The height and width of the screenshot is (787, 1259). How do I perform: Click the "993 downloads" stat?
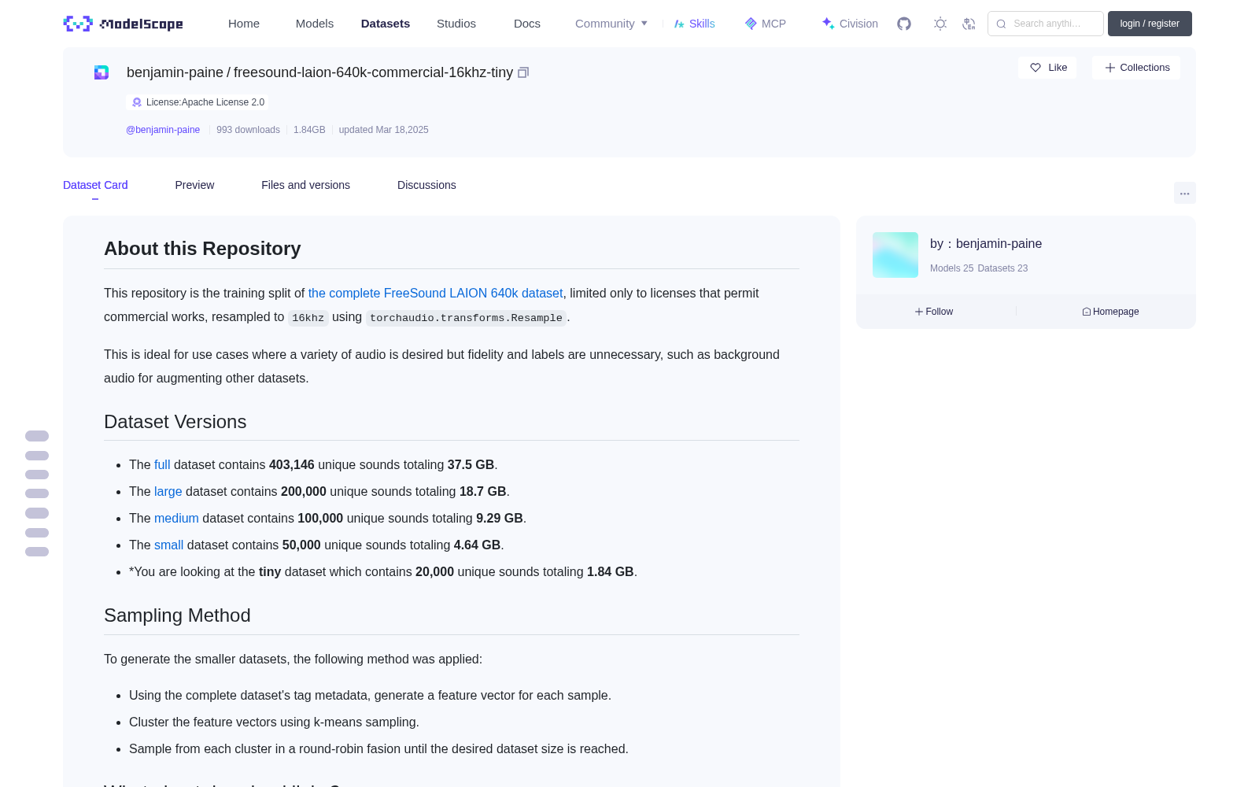coord(248,130)
